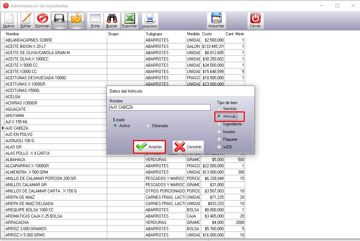Select the Servicio item type

coord(219,109)
